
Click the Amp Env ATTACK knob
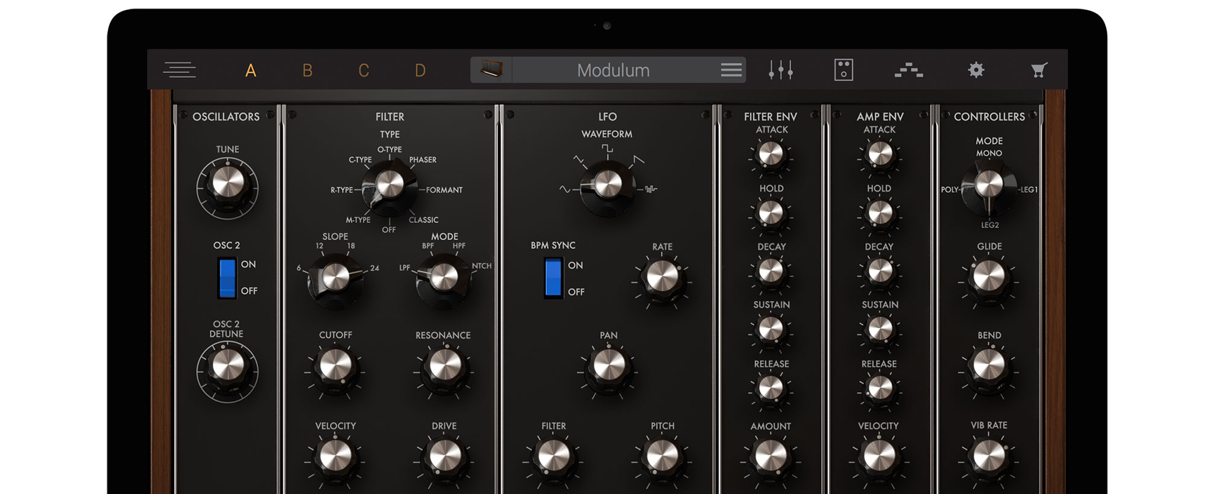880,155
